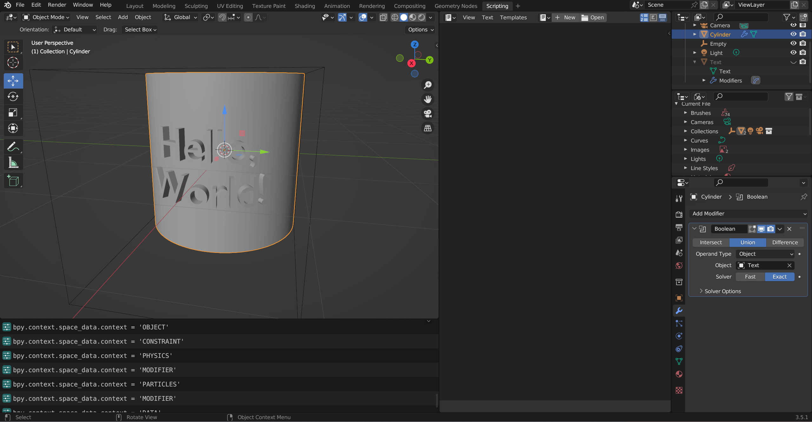Viewport: 812px width, 422px height.
Task: Hide the Cylinder object in viewport
Action: pyautogui.click(x=793, y=34)
